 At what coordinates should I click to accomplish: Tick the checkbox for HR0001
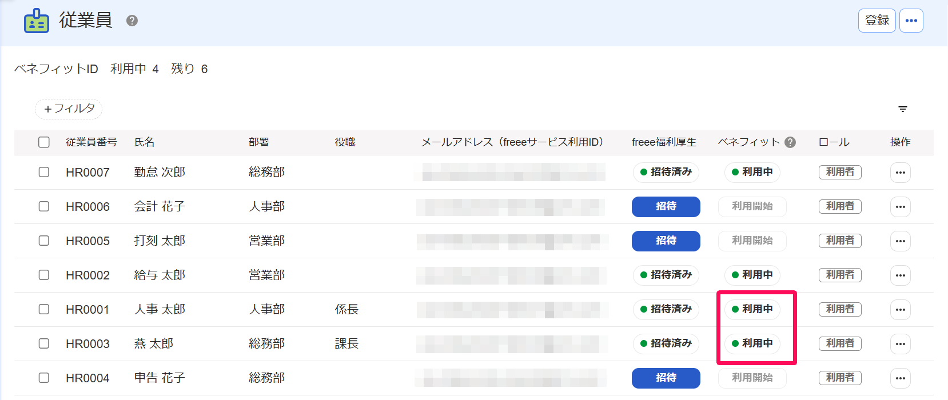tap(44, 309)
